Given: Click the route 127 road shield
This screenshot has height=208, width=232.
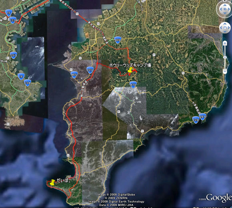Looking at the screenshot, I should coord(90,70).
